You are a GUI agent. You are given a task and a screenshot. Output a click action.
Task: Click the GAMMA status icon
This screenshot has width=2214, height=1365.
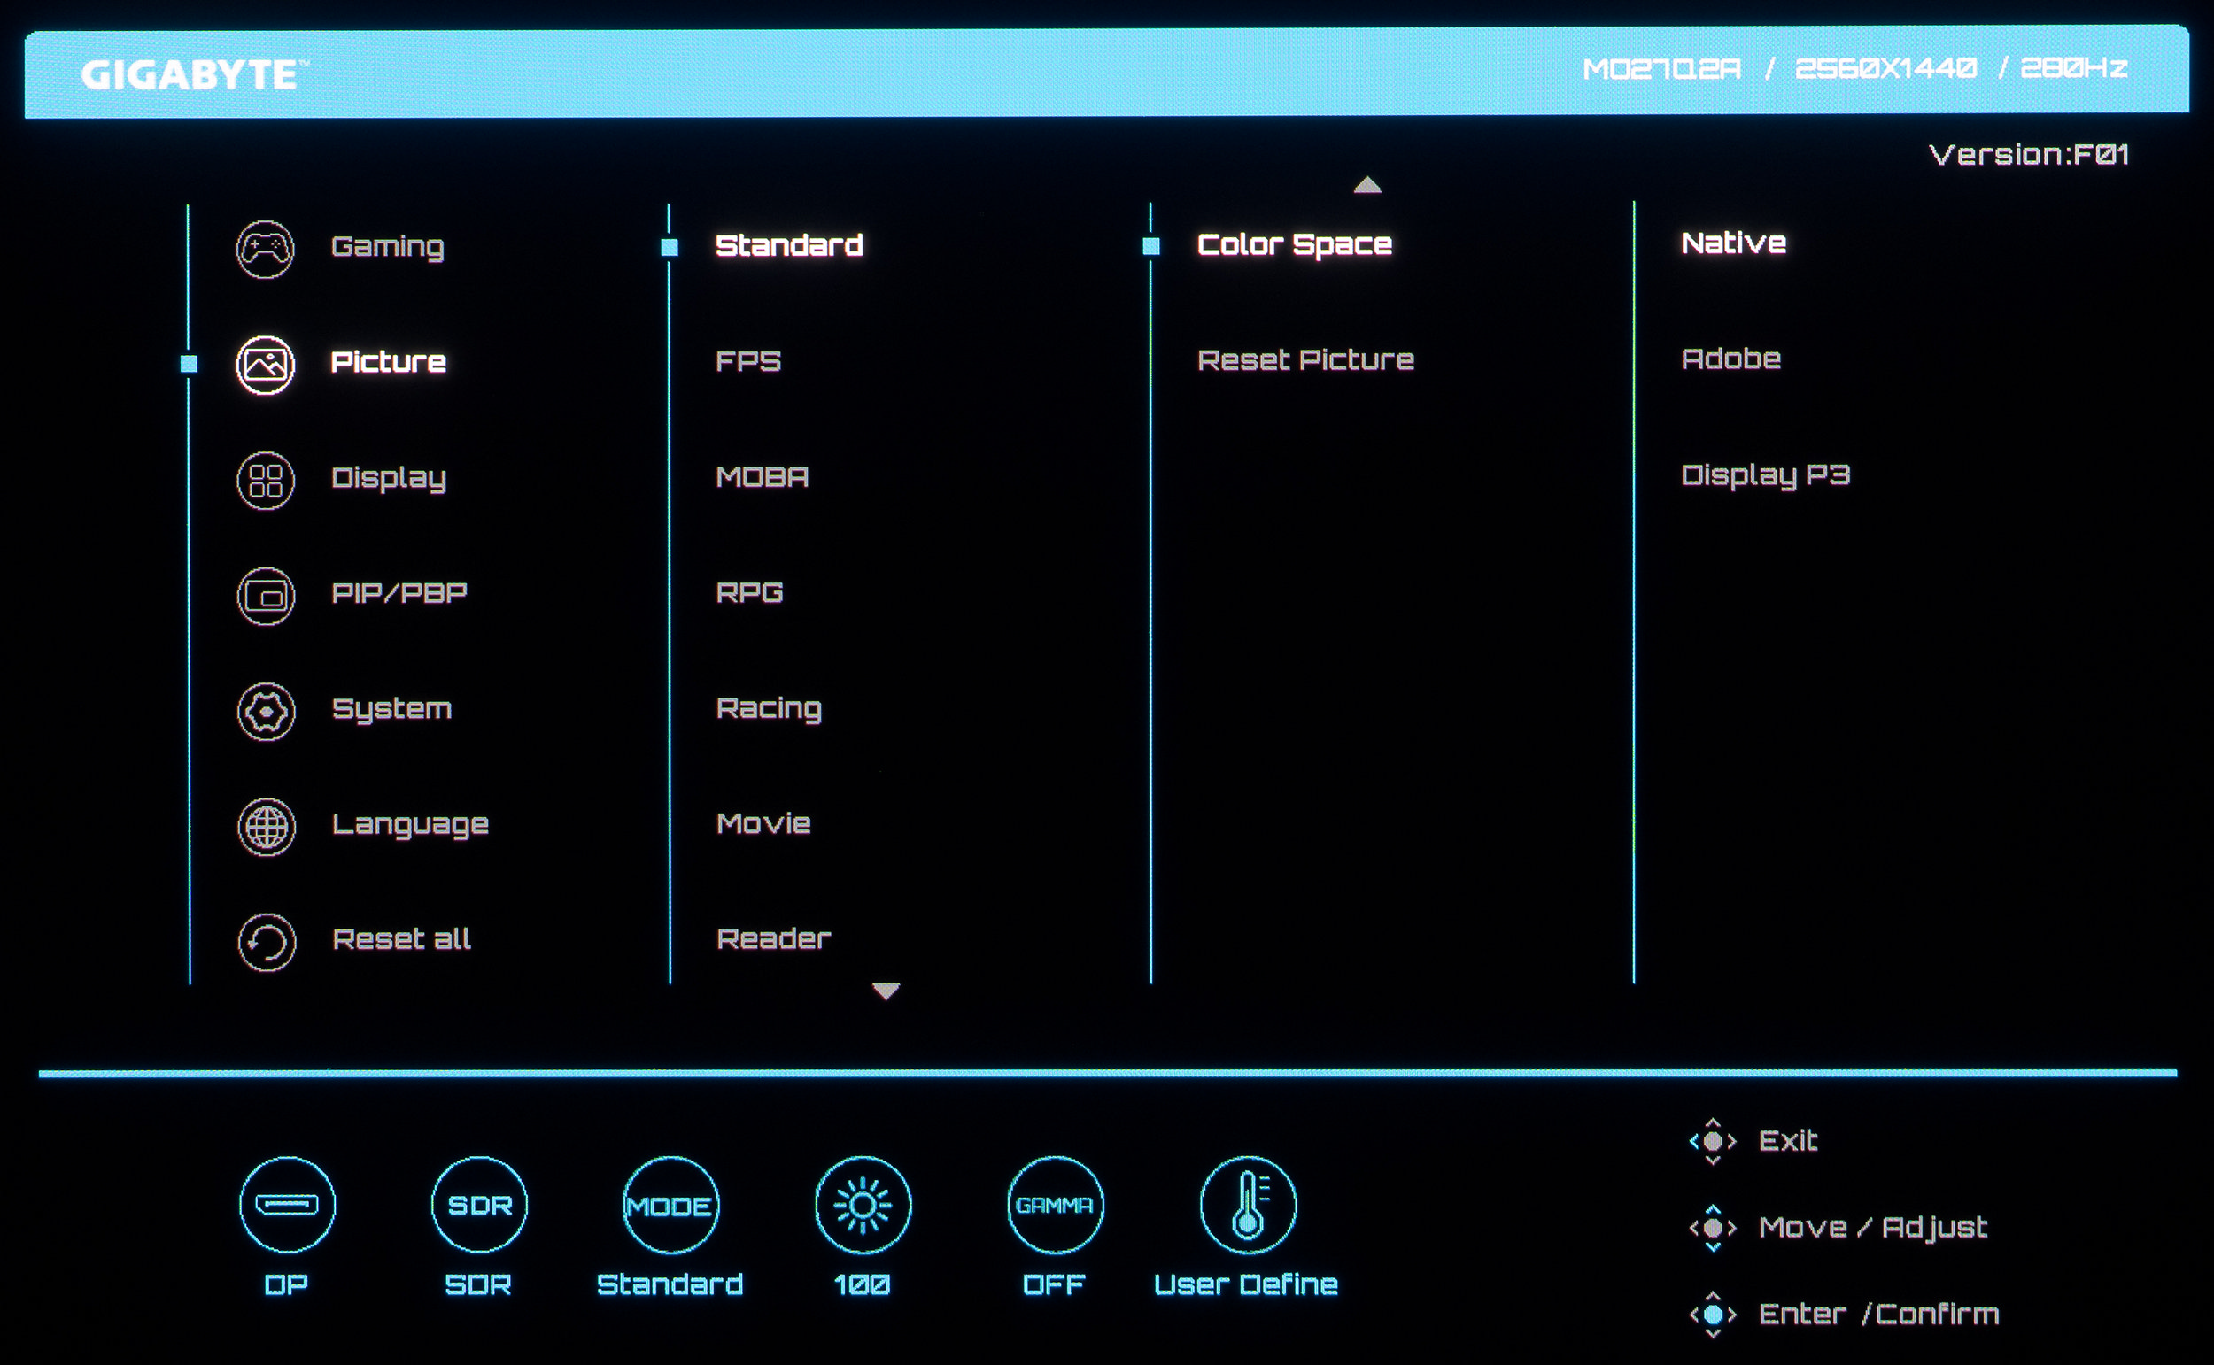click(1055, 1204)
